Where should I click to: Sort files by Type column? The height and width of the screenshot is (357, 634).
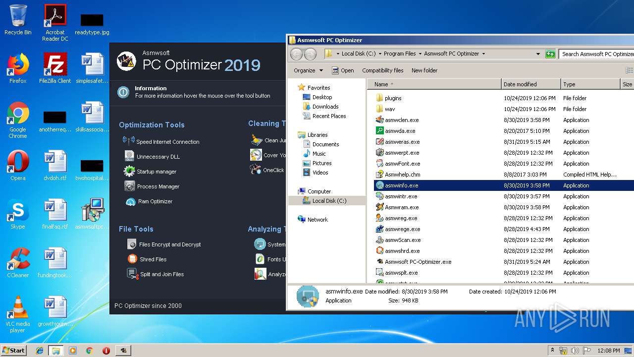[x=590, y=84]
